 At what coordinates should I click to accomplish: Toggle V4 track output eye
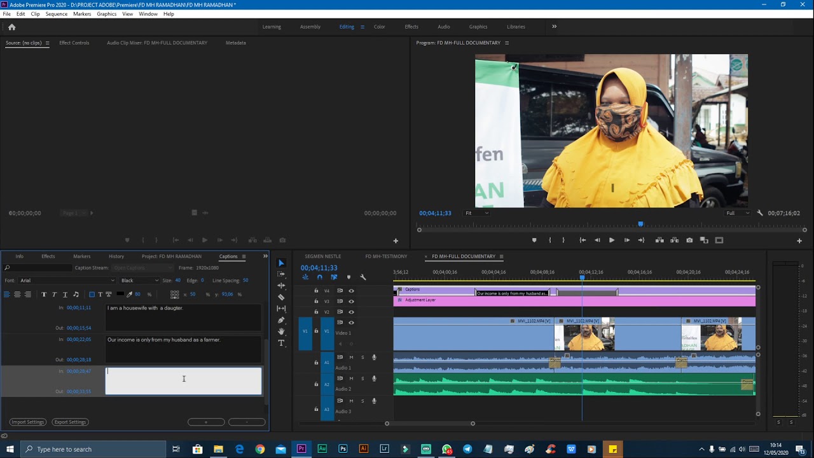[351, 291]
